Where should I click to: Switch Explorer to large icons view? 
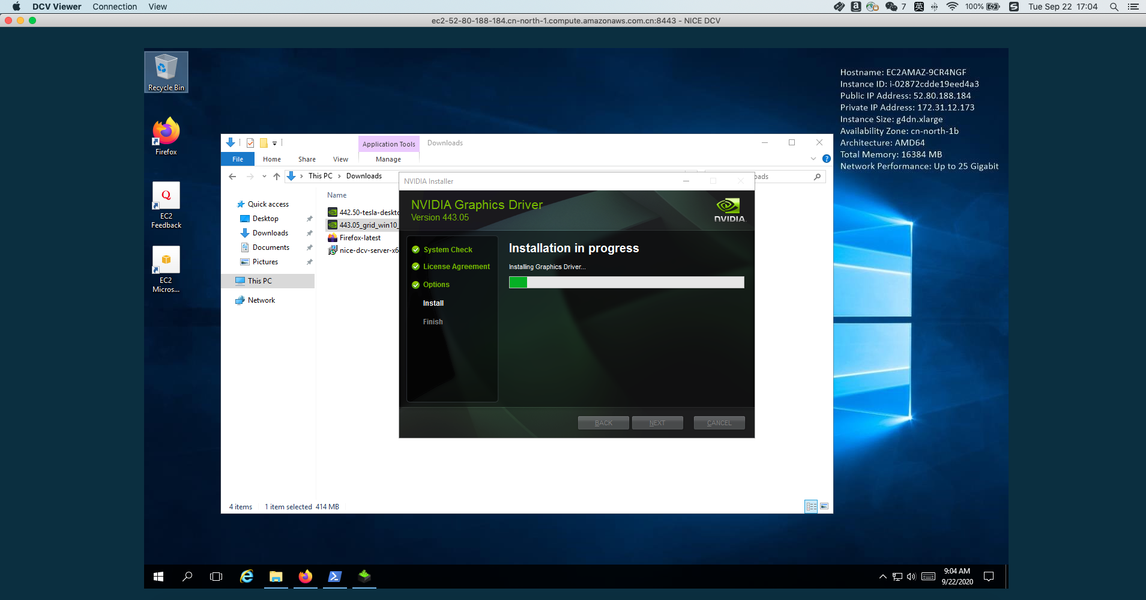[824, 507]
